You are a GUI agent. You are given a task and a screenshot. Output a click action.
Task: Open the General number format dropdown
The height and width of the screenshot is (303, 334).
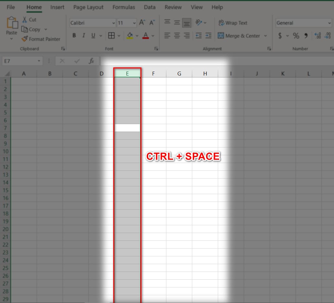click(x=329, y=23)
